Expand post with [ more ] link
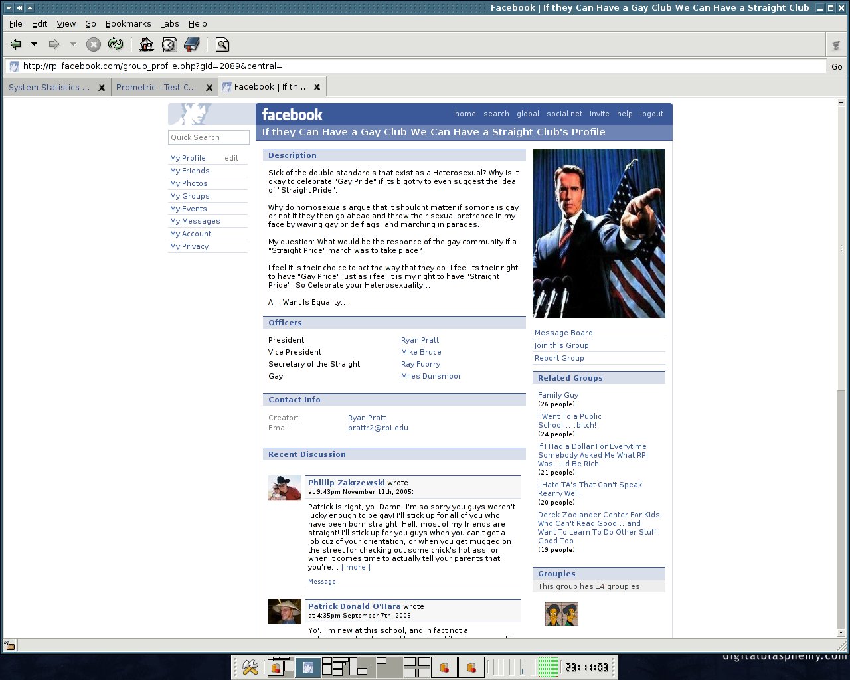 pos(356,567)
